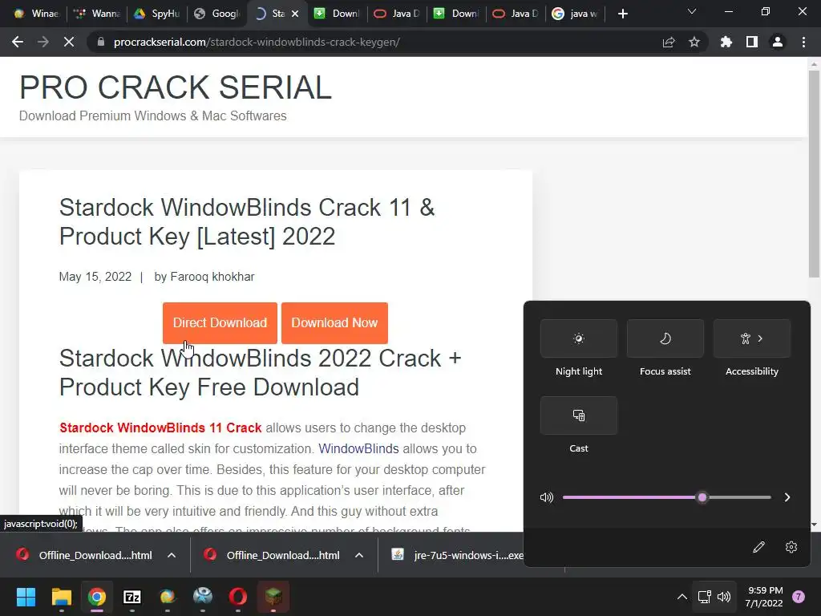Viewport: 821px width, 616px height.
Task: Click the address bar URL
Action: (x=257, y=42)
